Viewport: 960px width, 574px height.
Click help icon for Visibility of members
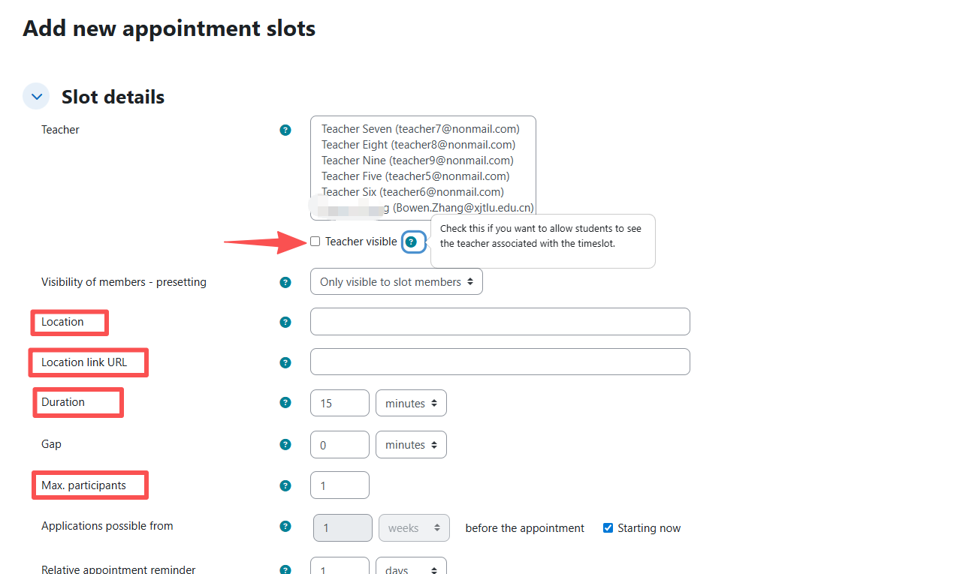[x=285, y=283]
